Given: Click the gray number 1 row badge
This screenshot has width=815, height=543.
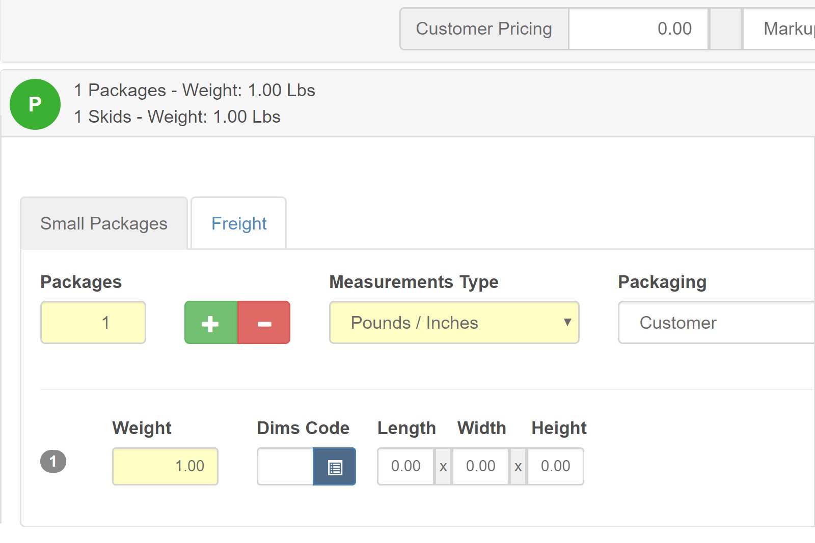Looking at the screenshot, I should point(53,462).
